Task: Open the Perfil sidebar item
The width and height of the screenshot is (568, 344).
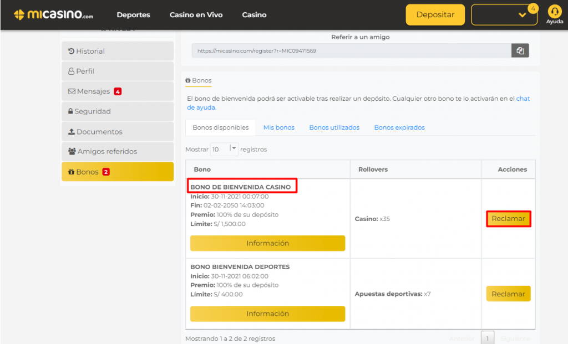Action: 117,71
